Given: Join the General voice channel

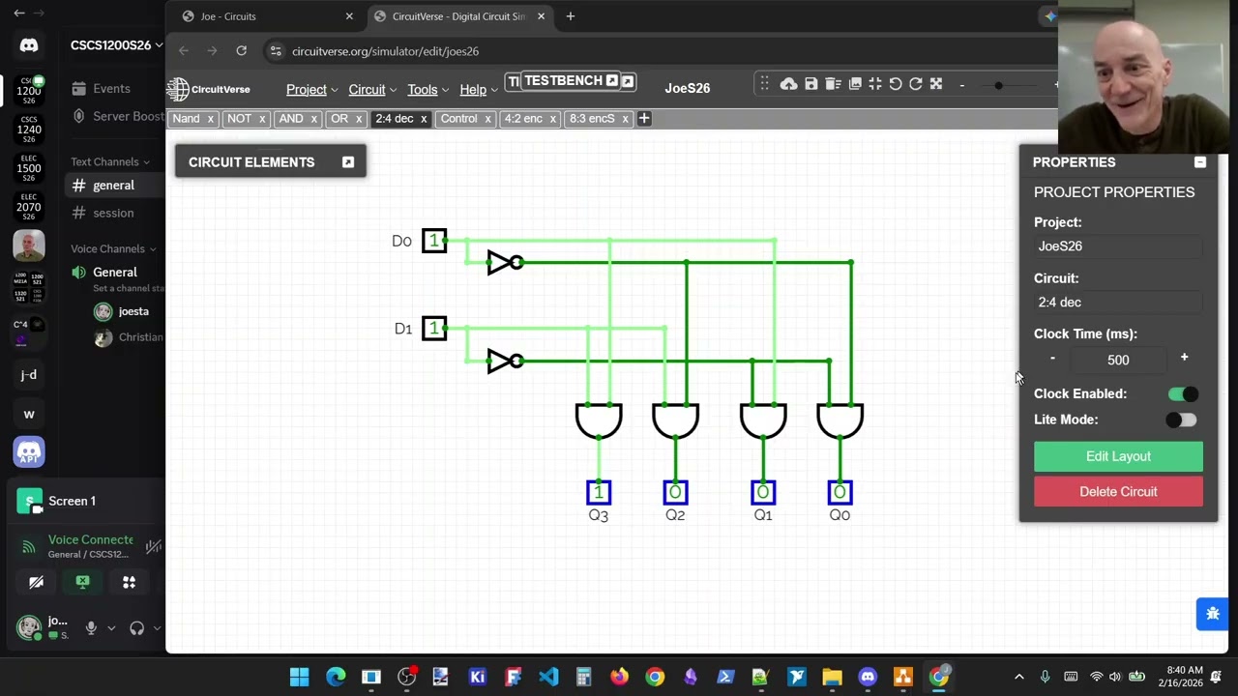Looking at the screenshot, I should point(114,273).
